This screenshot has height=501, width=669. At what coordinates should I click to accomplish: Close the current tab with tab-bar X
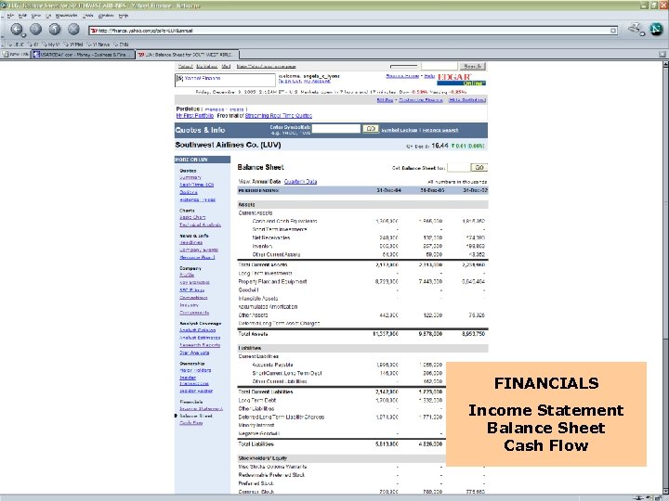[x=662, y=55]
